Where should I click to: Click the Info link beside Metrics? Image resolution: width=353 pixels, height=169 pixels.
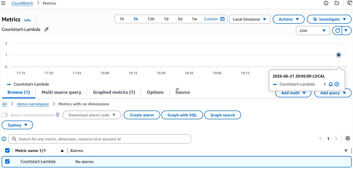[x=27, y=20]
